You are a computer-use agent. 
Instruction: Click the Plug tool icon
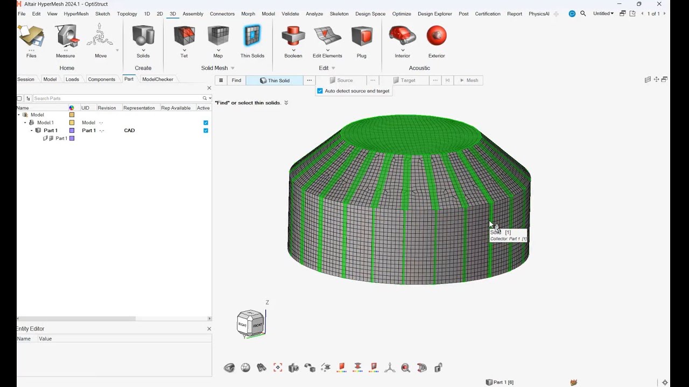coord(362,37)
